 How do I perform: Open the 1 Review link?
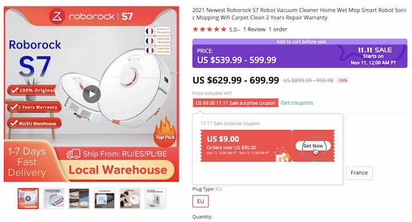point(254,29)
